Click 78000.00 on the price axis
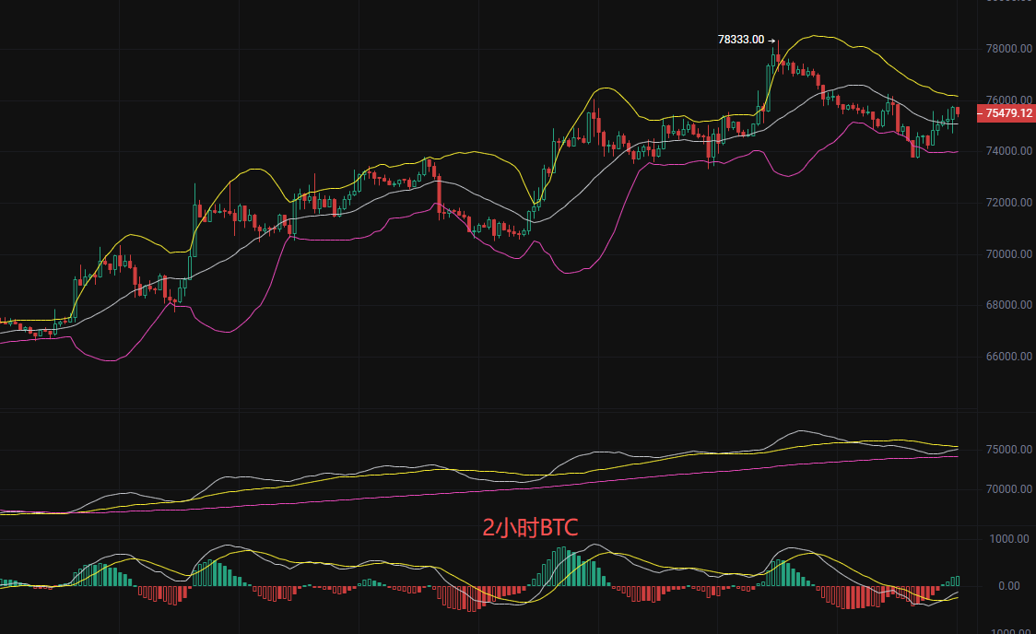Screen dimensions: 1036x634 click(x=1007, y=49)
